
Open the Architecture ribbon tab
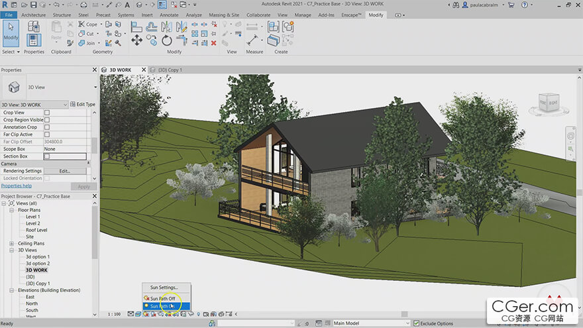pos(34,15)
